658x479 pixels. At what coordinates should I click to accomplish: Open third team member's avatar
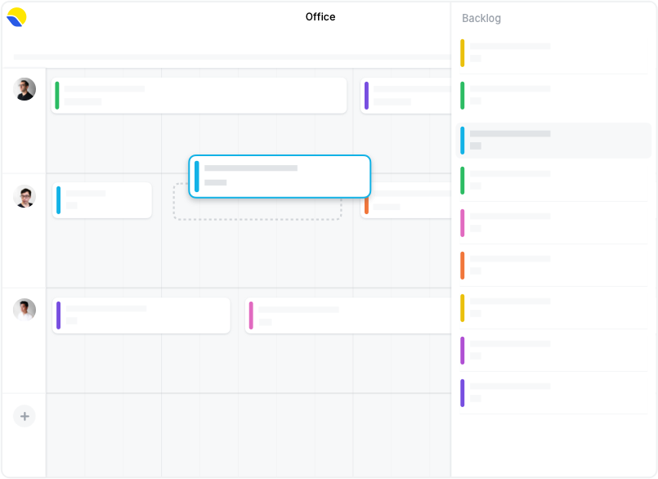(x=25, y=310)
